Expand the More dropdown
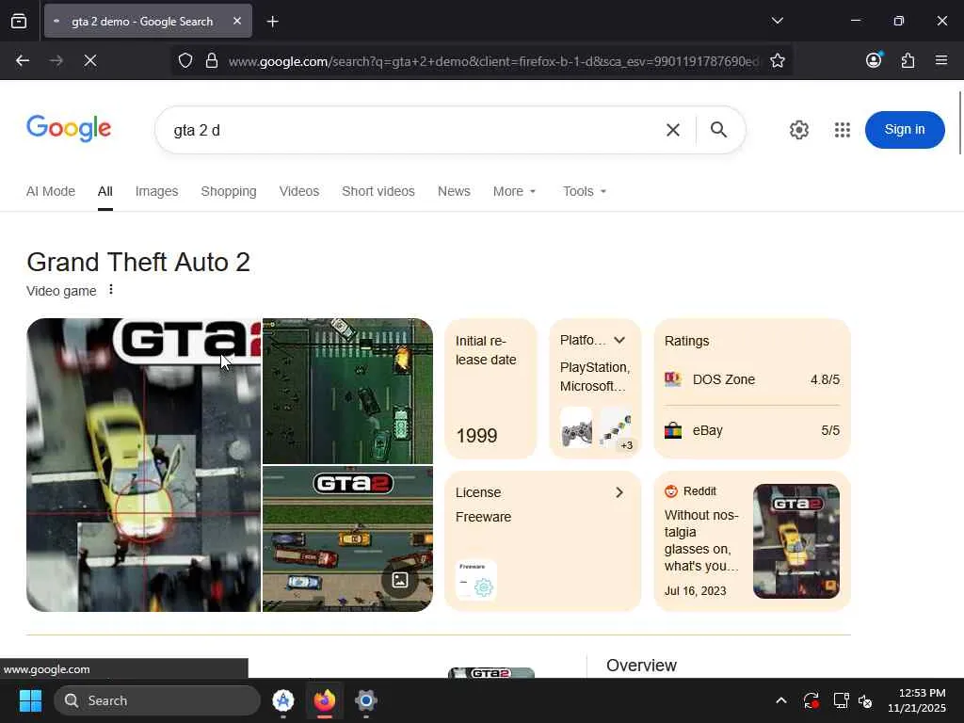The image size is (964, 723). point(515,191)
